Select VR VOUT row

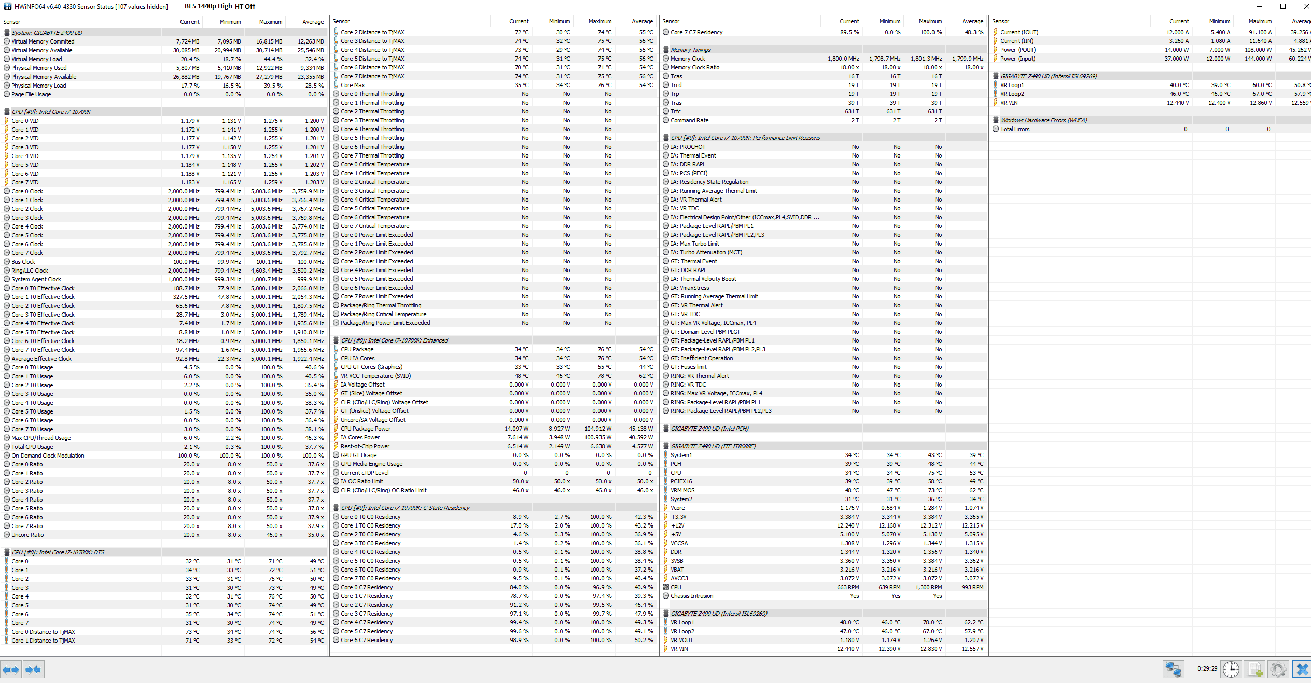(824, 640)
